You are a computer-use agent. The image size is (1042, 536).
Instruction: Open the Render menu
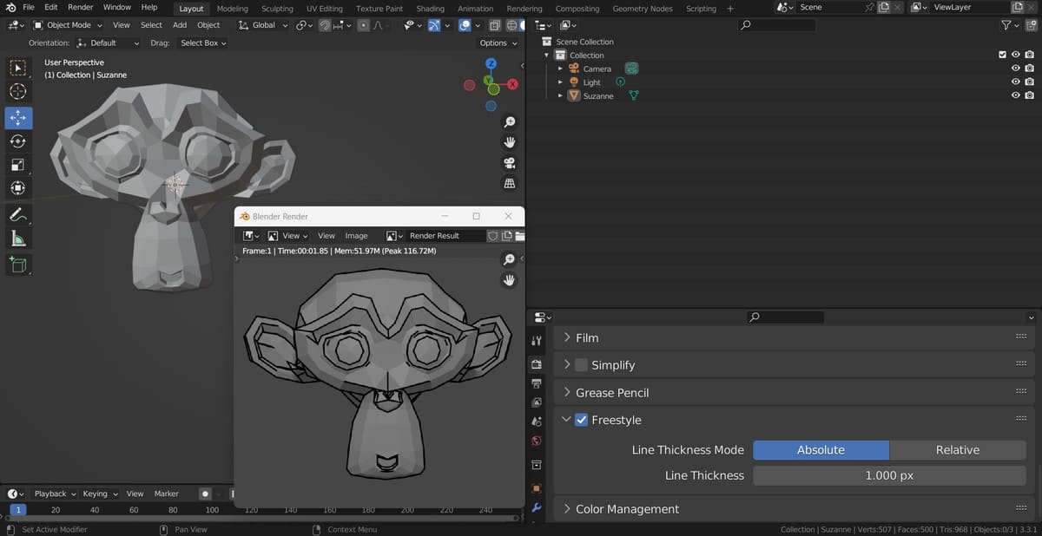click(x=80, y=7)
